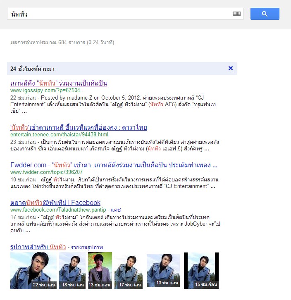Open the image thumbnail labeled 17 ชม.ก่อน
Image resolution: width=291 pixels, height=300 pixels.
[x=129, y=271]
